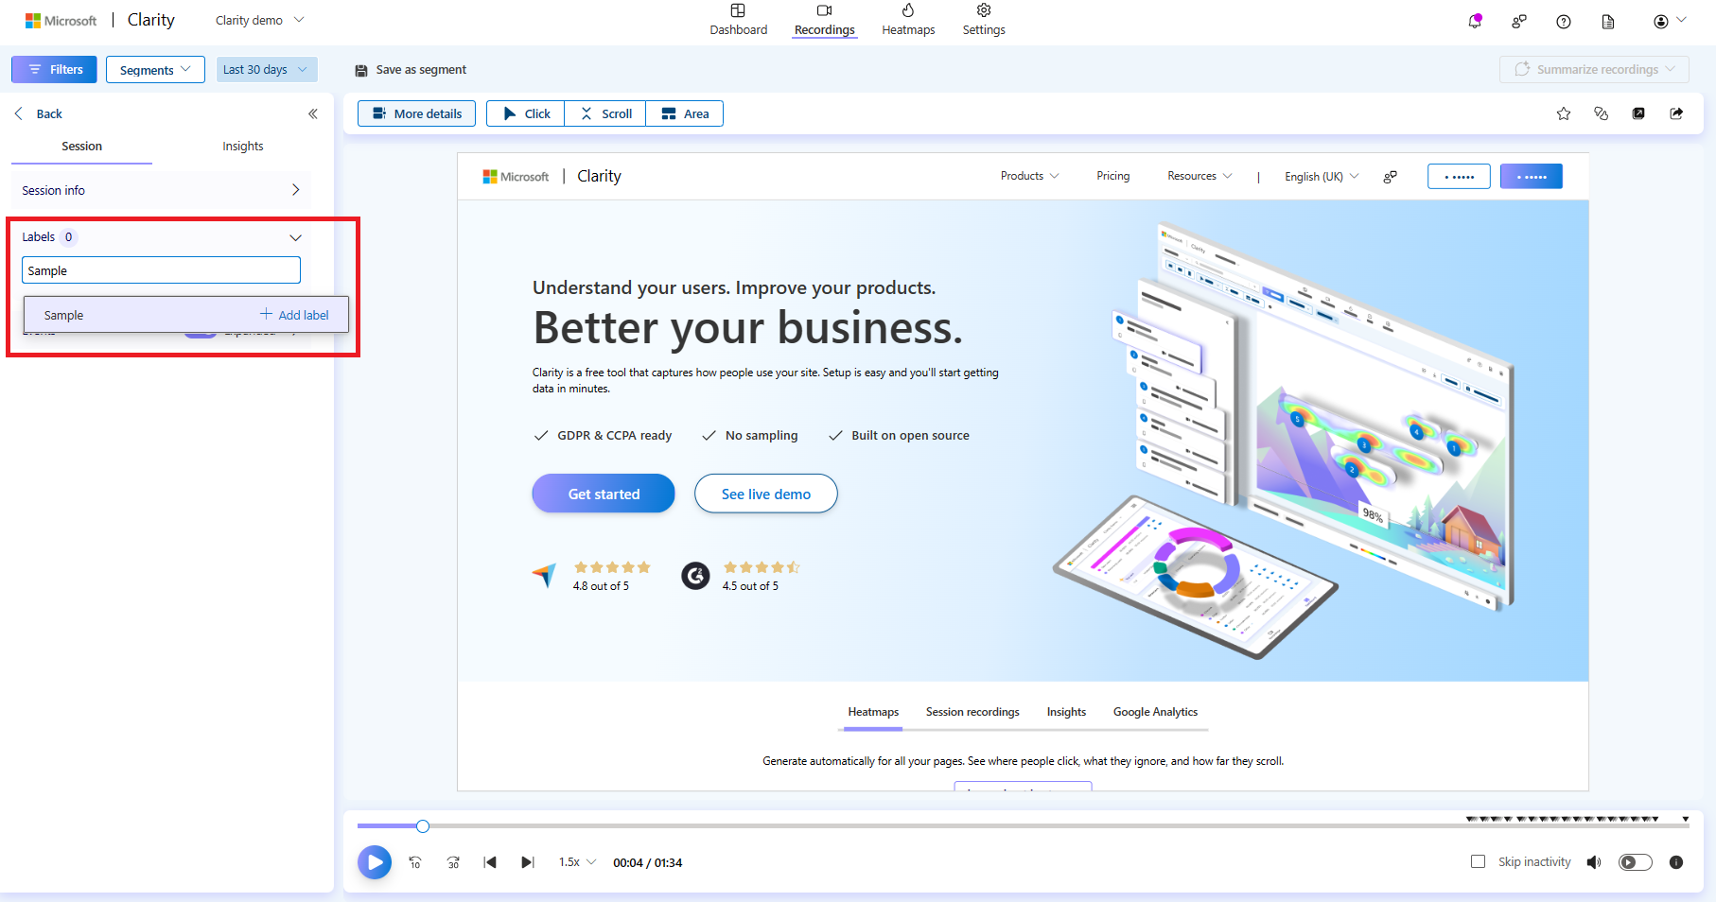Open the Filters panel

coord(54,69)
